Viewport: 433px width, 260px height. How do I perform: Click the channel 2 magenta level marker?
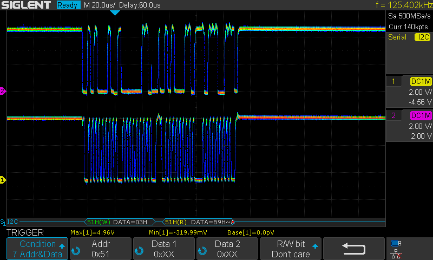click(3, 91)
